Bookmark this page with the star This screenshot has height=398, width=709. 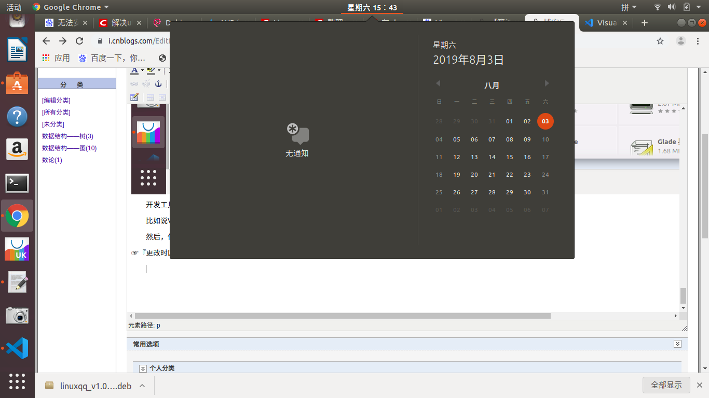[660, 41]
